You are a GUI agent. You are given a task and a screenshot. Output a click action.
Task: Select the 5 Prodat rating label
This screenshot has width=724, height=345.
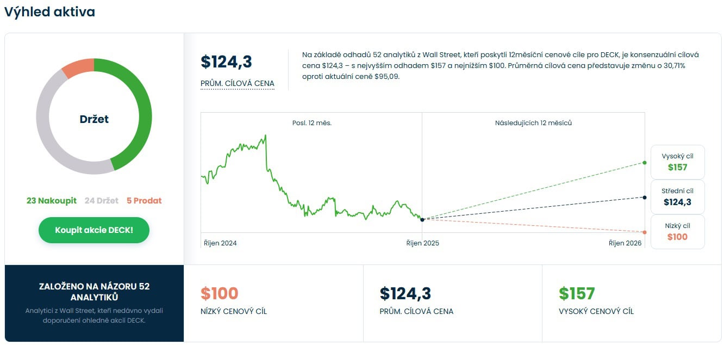144,200
